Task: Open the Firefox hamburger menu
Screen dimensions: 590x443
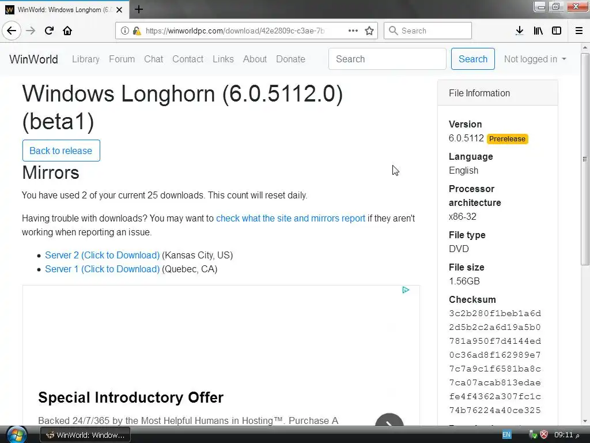Action: pos(579,31)
